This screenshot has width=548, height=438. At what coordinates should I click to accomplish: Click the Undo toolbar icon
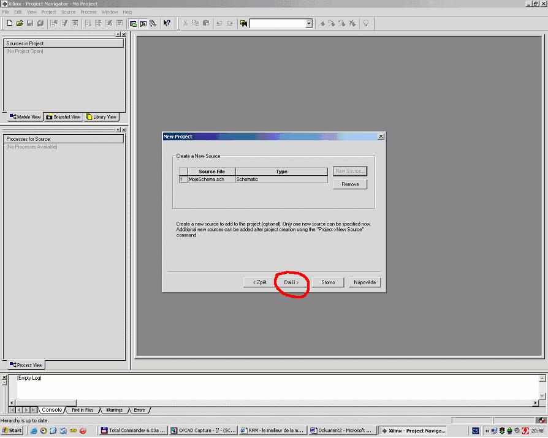(x=219, y=23)
